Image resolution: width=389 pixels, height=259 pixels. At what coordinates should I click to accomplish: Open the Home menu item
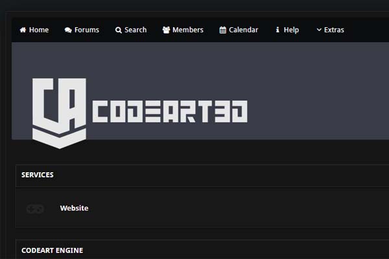pyautogui.click(x=34, y=30)
